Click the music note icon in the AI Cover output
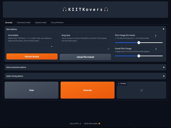 pyautogui.click(x=141, y=90)
